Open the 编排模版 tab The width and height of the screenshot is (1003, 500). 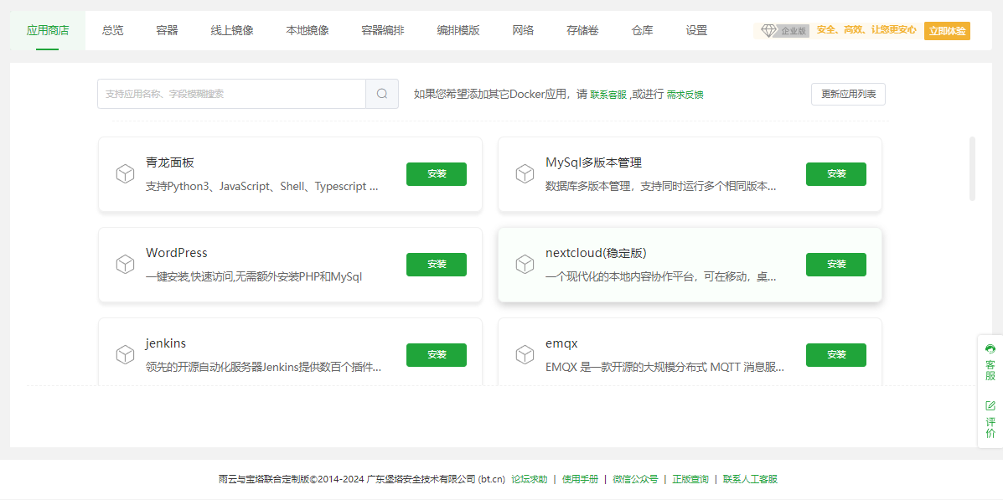458,29
